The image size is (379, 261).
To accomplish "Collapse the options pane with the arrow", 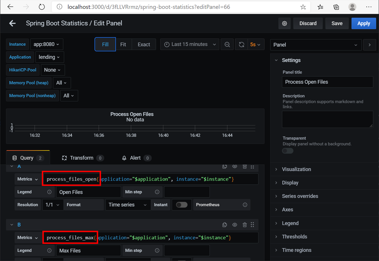I will click(370, 45).
